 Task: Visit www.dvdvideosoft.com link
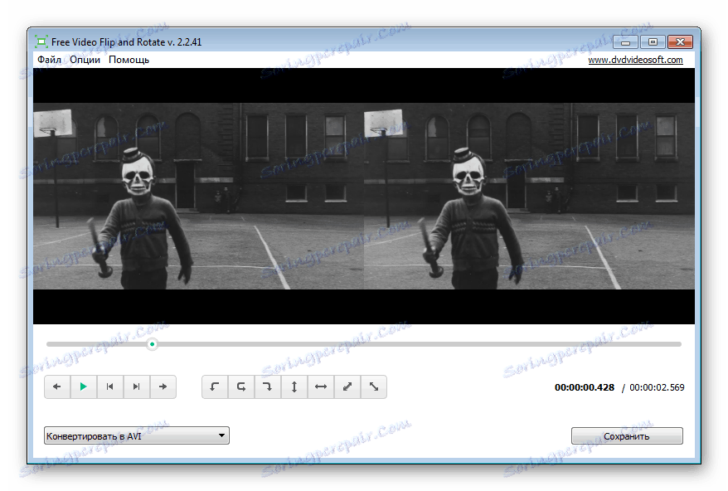click(x=636, y=60)
